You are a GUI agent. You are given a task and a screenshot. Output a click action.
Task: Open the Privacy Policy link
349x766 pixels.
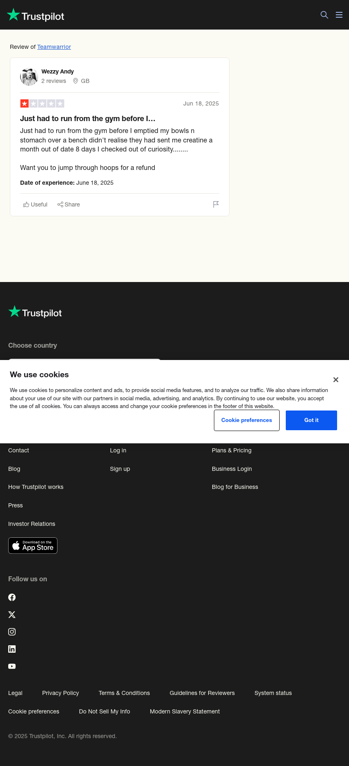[x=60, y=693]
